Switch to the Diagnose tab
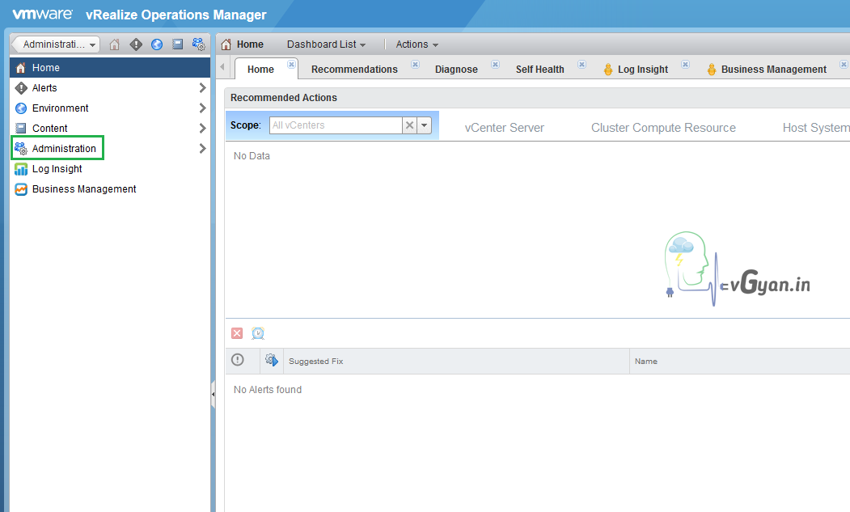Viewport: 850px width, 512px height. (x=456, y=70)
